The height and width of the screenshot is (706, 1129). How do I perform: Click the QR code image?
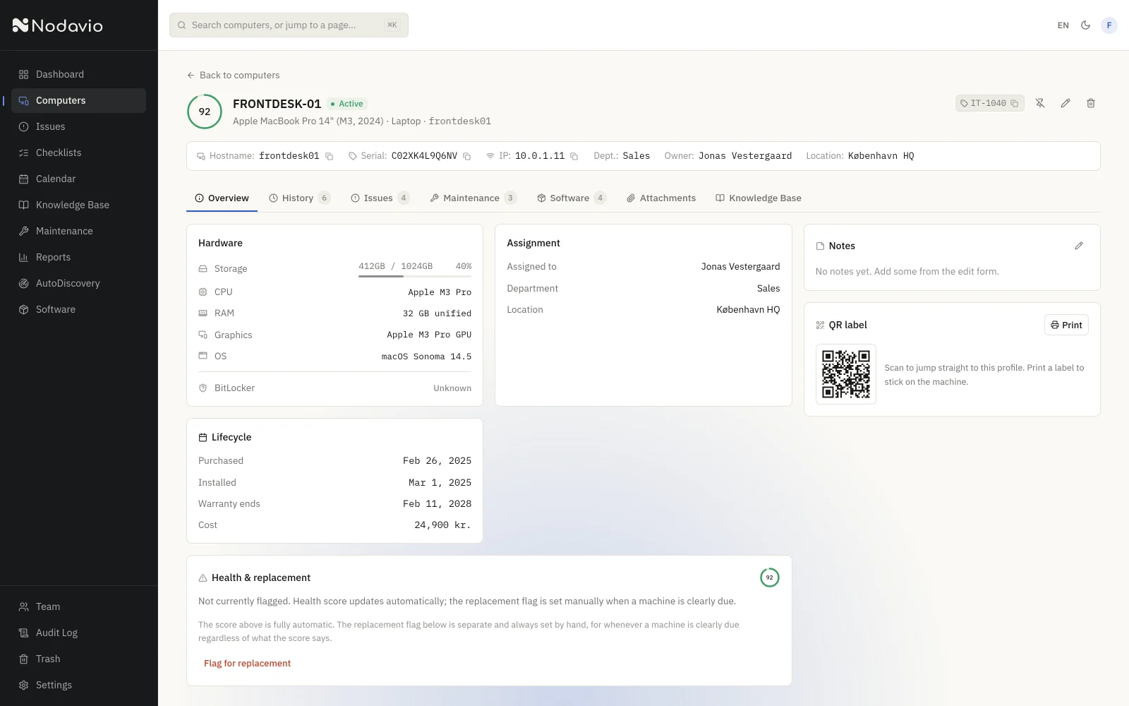pos(846,374)
